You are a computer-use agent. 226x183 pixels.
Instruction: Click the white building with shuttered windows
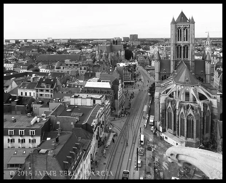click(x=22, y=137)
